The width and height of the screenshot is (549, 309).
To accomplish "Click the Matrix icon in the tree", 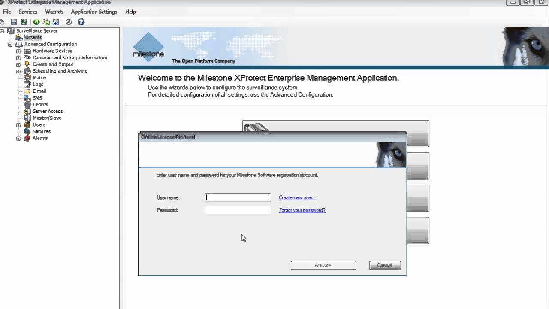I will click(27, 78).
